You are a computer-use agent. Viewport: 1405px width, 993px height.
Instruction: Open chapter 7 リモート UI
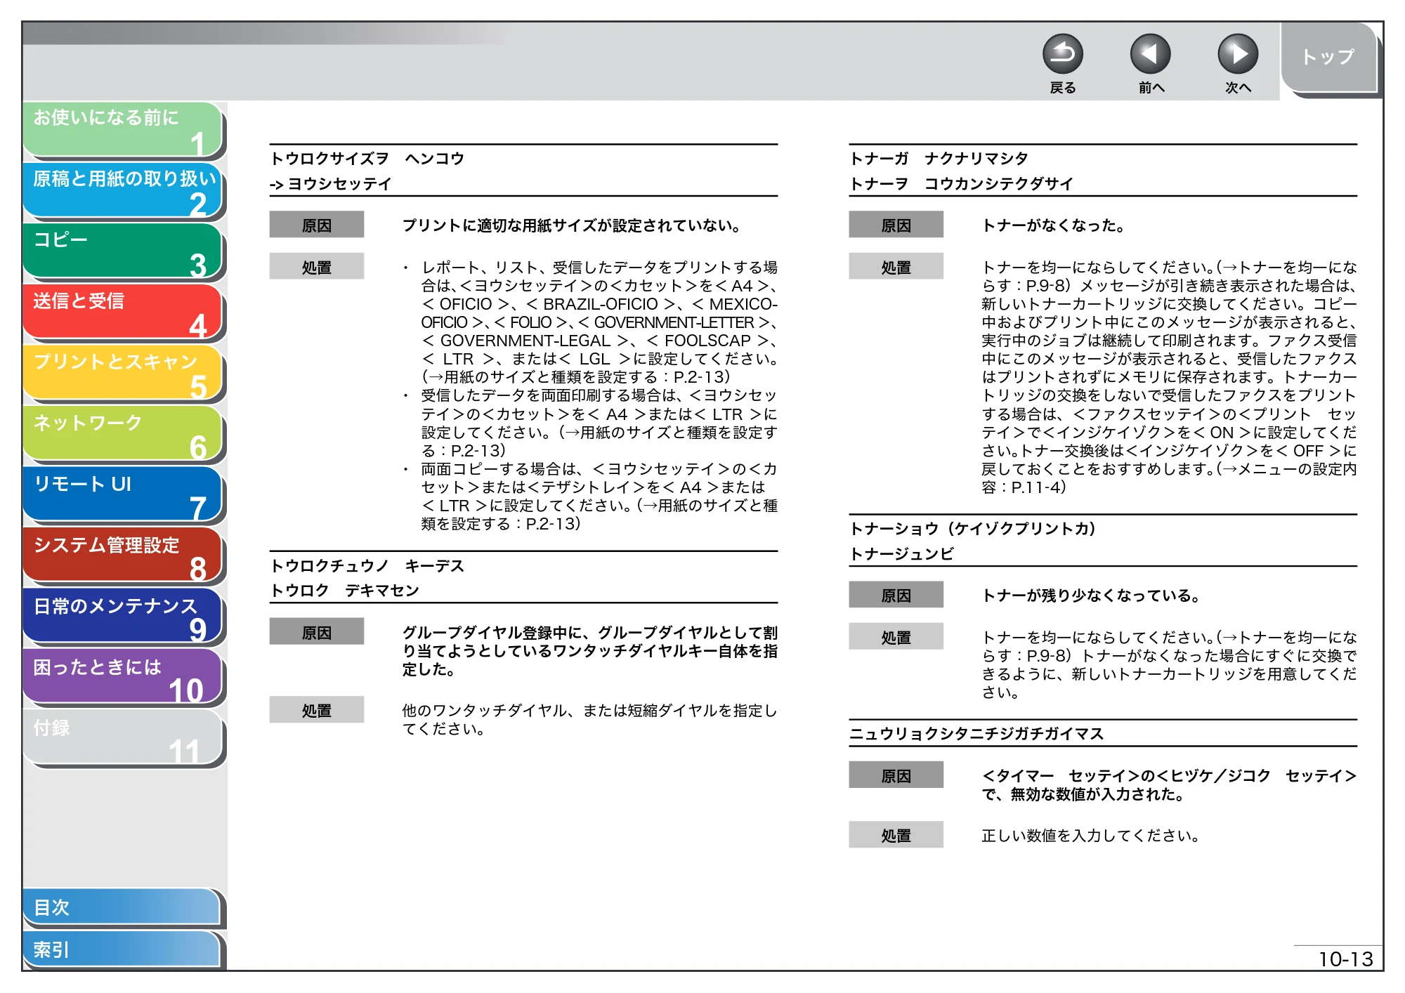coord(122,495)
